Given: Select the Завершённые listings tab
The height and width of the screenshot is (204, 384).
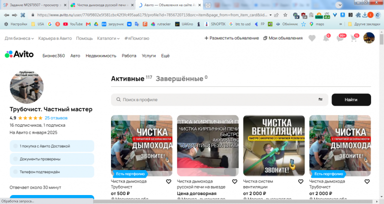Looking at the screenshot, I should [x=179, y=79].
